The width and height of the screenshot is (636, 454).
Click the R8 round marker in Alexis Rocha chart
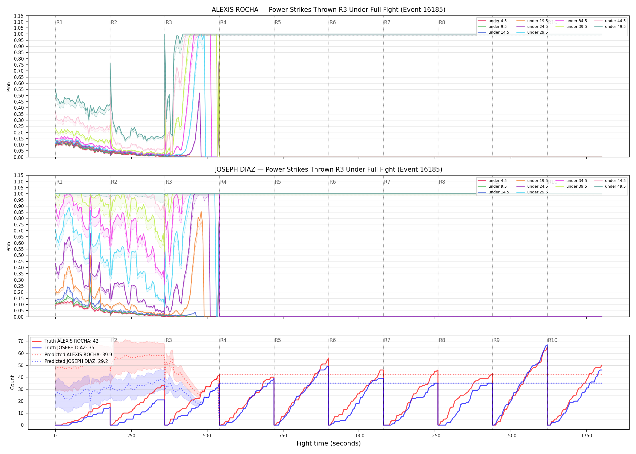[442, 22]
